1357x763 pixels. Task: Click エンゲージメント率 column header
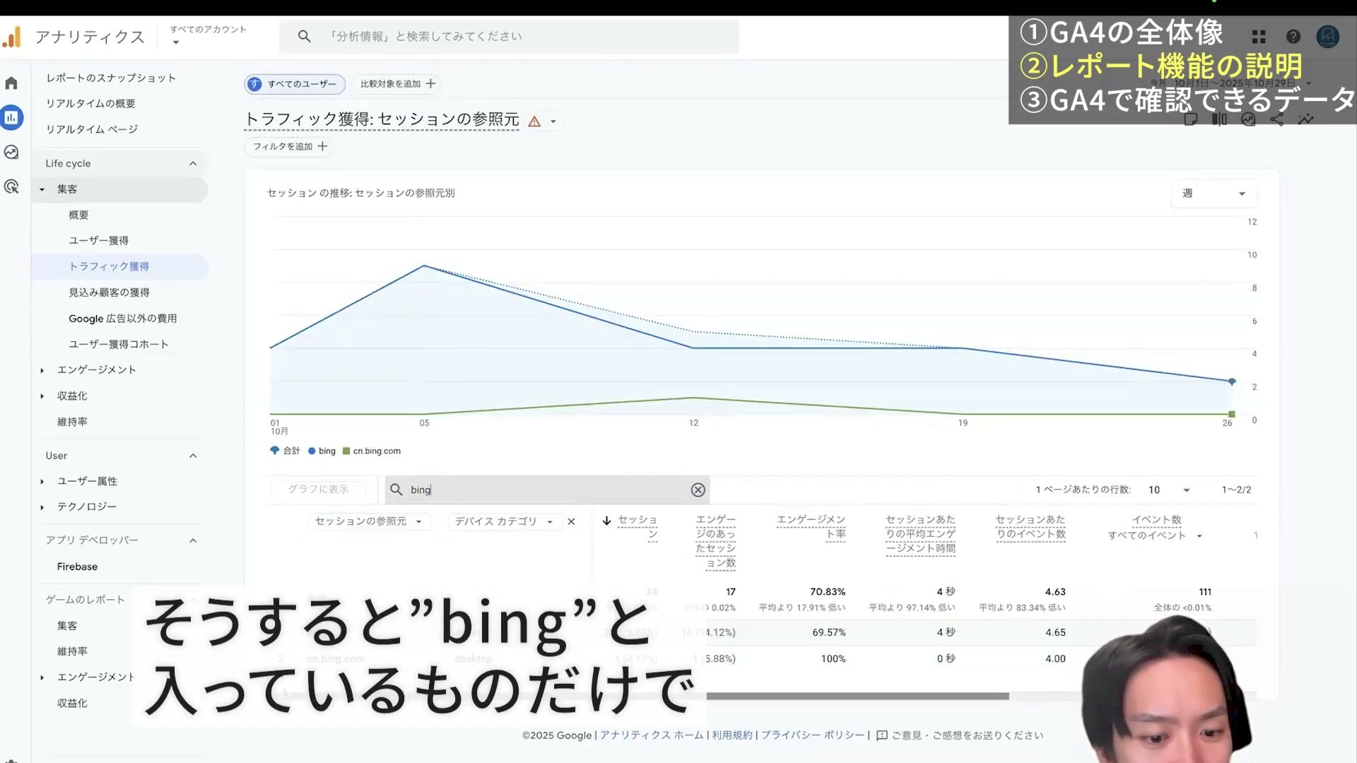[x=811, y=527]
